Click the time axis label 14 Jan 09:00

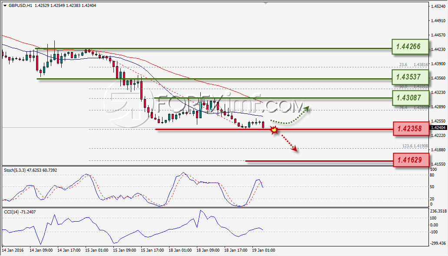41,250
